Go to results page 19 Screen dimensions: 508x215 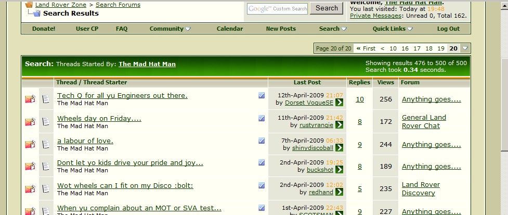point(440,48)
